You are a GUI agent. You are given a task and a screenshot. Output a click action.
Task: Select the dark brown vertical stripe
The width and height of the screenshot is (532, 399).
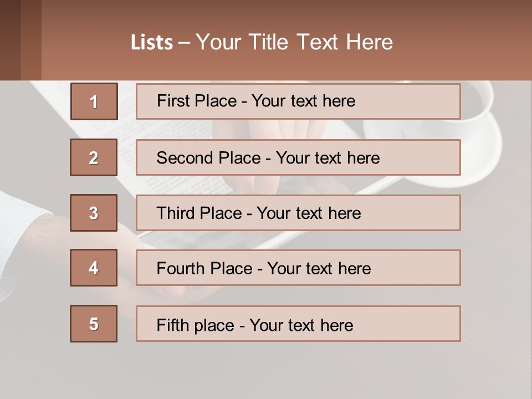(10, 40)
